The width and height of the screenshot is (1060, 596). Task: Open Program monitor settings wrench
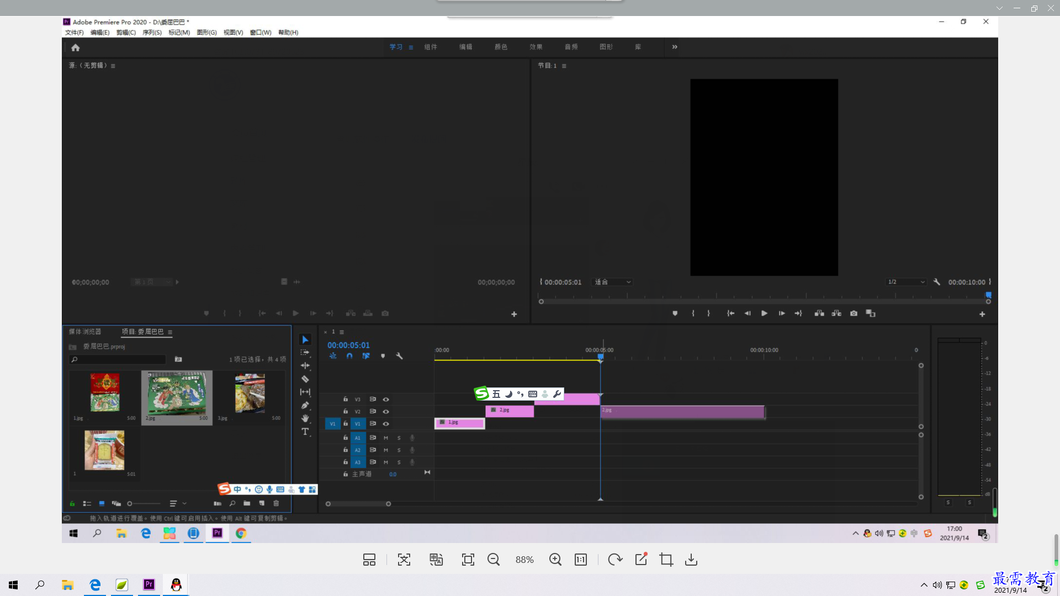point(937,282)
